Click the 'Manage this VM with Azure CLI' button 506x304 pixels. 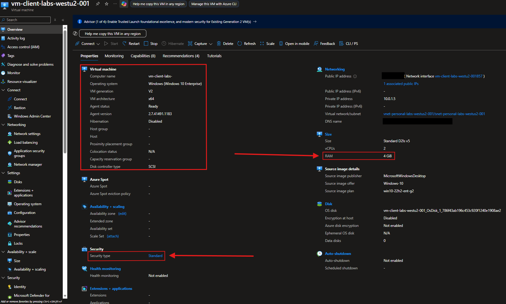tap(214, 4)
